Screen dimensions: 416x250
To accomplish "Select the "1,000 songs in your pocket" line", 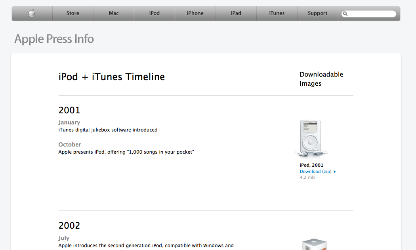I will coord(126,152).
